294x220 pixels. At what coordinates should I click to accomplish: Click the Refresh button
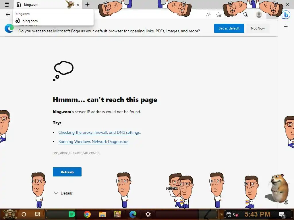click(67, 172)
